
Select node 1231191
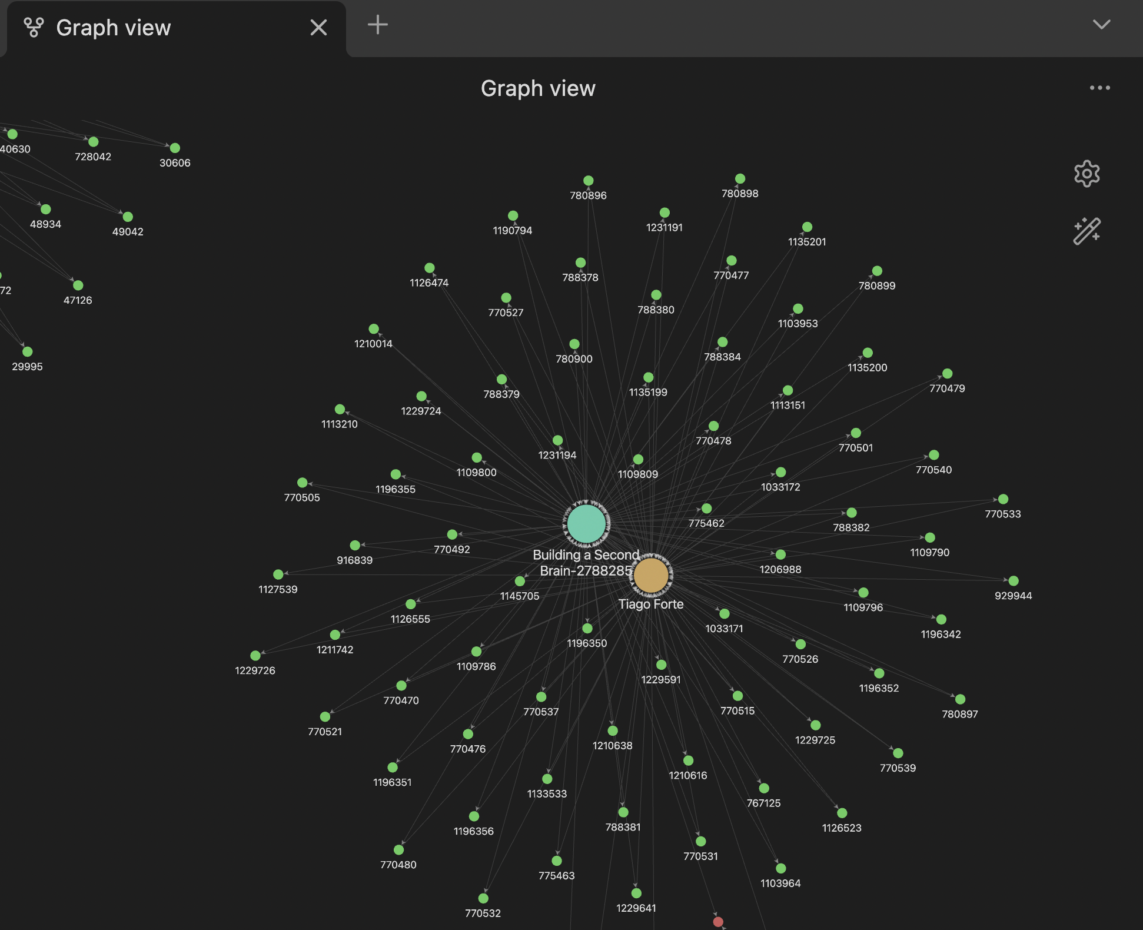(x=664, y=213)
